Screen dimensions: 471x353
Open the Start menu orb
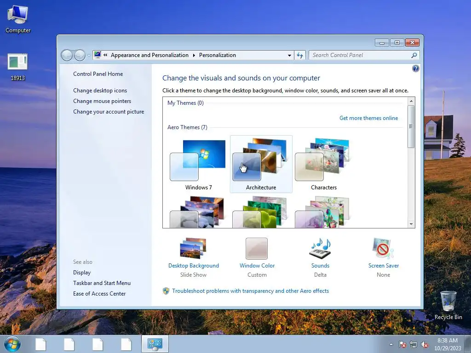coord(12,344)
